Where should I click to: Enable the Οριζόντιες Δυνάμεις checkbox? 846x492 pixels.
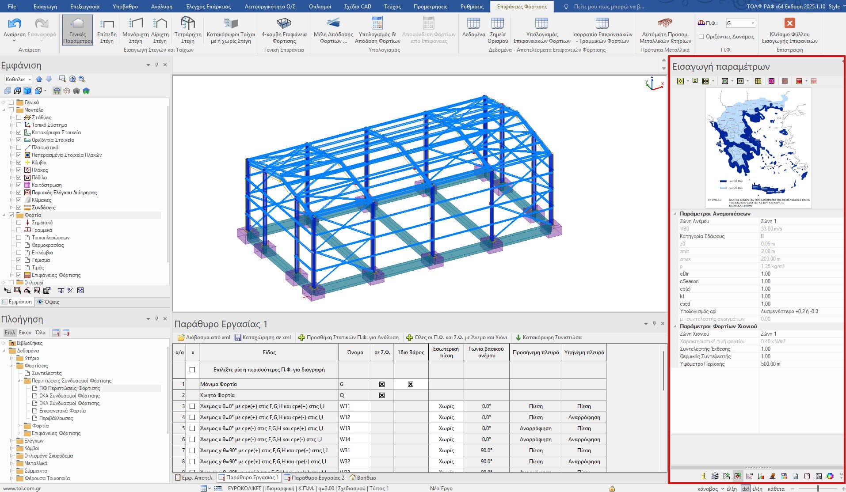[x=701, y=37]
